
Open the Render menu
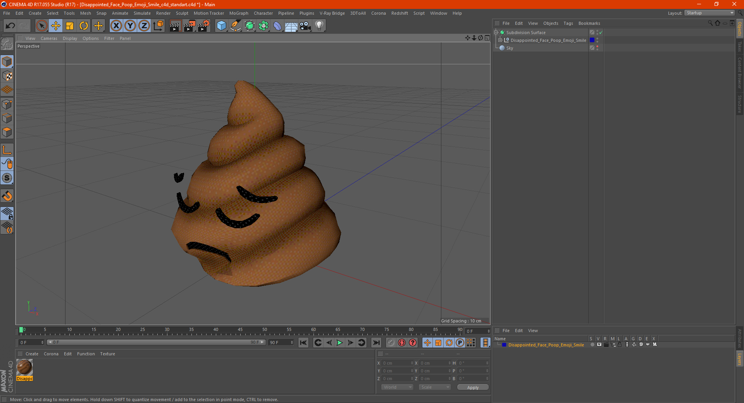[163, 13]
